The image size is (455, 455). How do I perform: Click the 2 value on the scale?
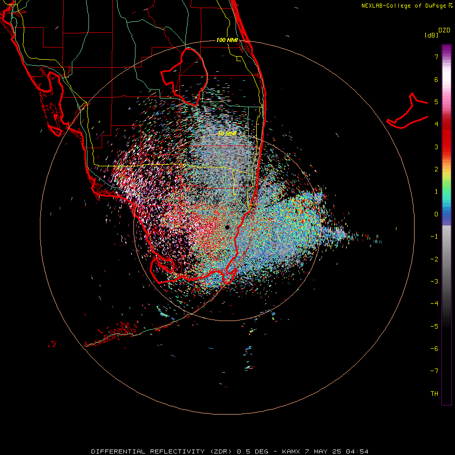[436, 169]
